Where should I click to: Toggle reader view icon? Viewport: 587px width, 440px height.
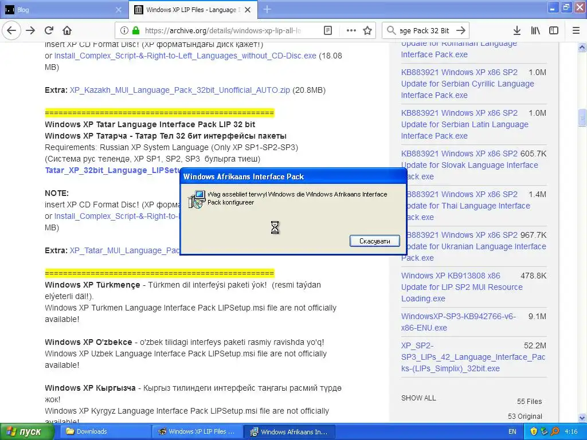pos(327,30)
